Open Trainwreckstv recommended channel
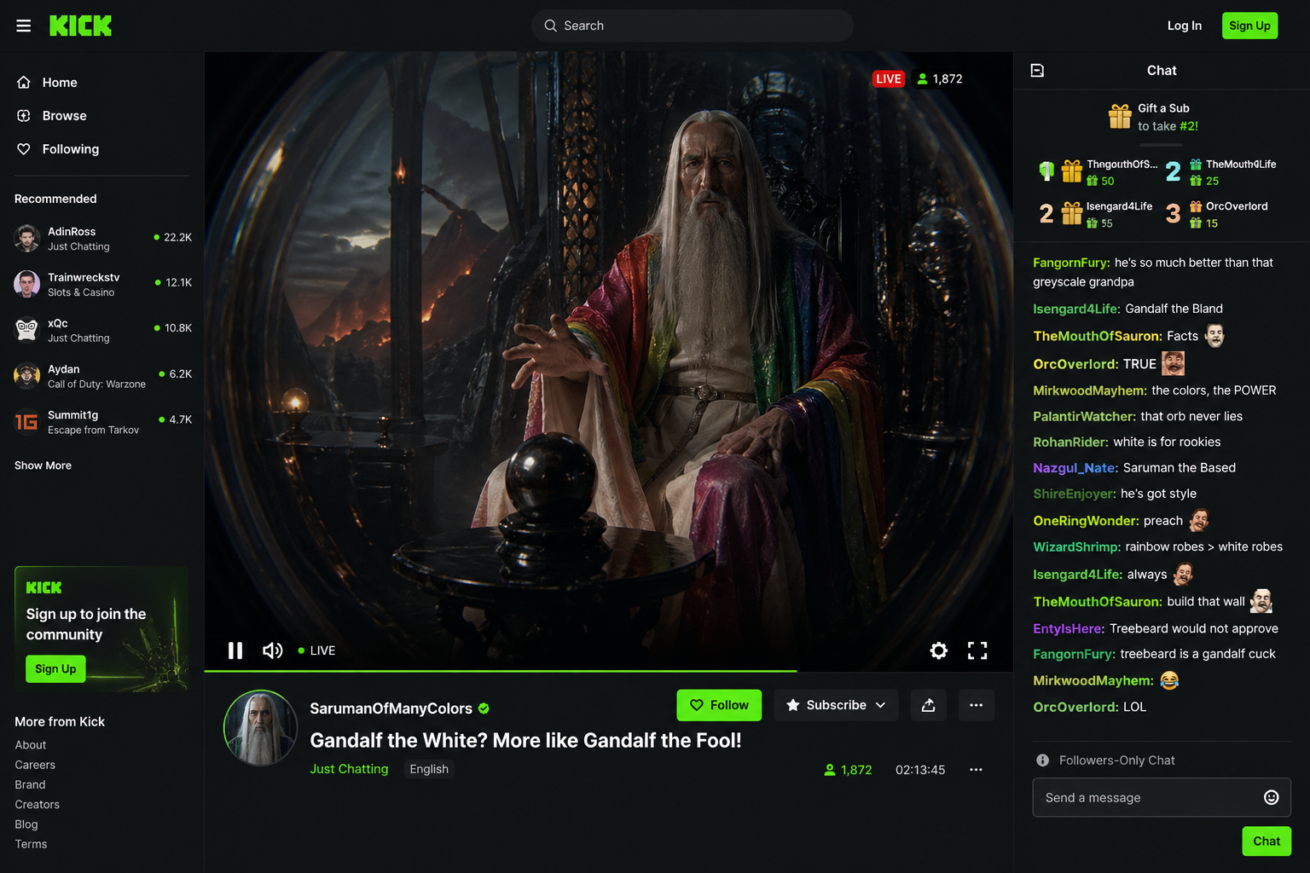This screenshot has height=873, width=1310. coord(102,284)
